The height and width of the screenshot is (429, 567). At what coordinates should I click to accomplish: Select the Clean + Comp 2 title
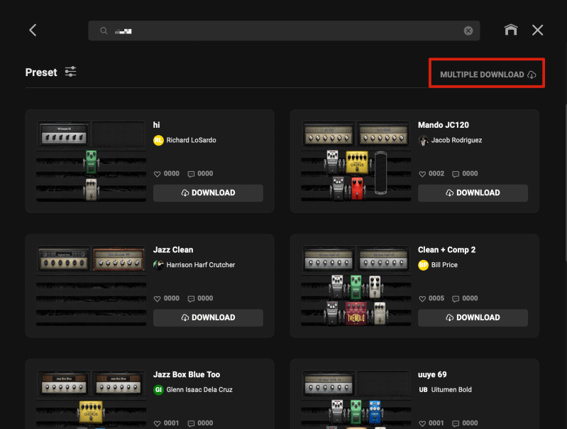pyautogui.click(x=446, y=250)
